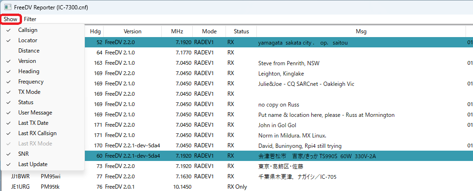Toggle the Last RX Callsign option

click(43, 133)
